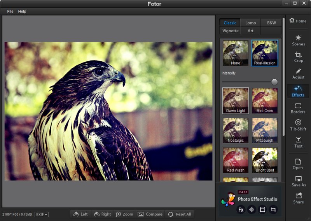Go to Home screen
This screenshot has height=221, width=311.
[x=298, y=21]
